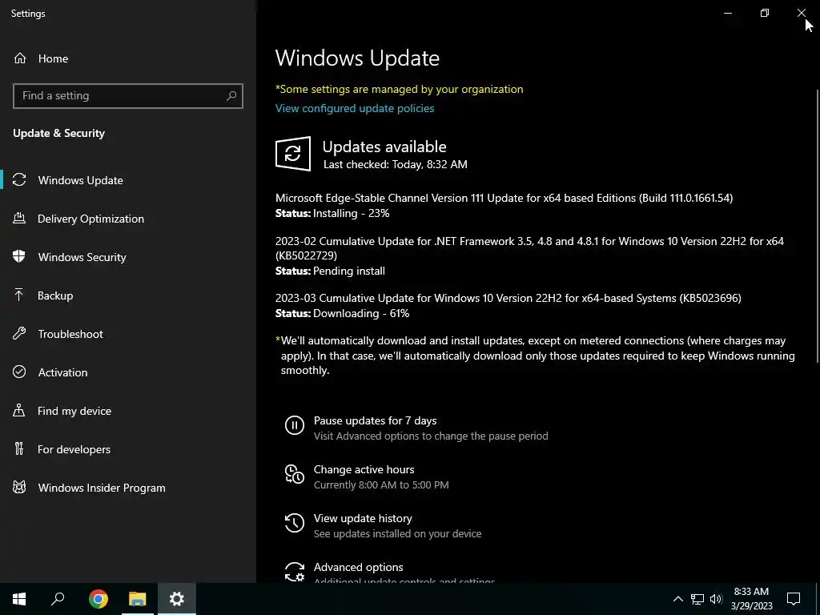Click the Windows Security shield icon
The height and width of the screenshot is (615, 820).
[19, 257]
